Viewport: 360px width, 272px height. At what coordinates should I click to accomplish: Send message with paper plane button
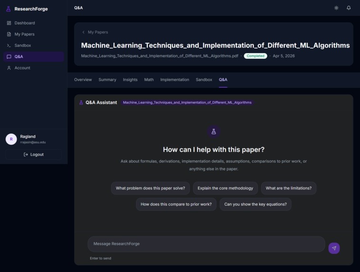(x=334, y=248)
